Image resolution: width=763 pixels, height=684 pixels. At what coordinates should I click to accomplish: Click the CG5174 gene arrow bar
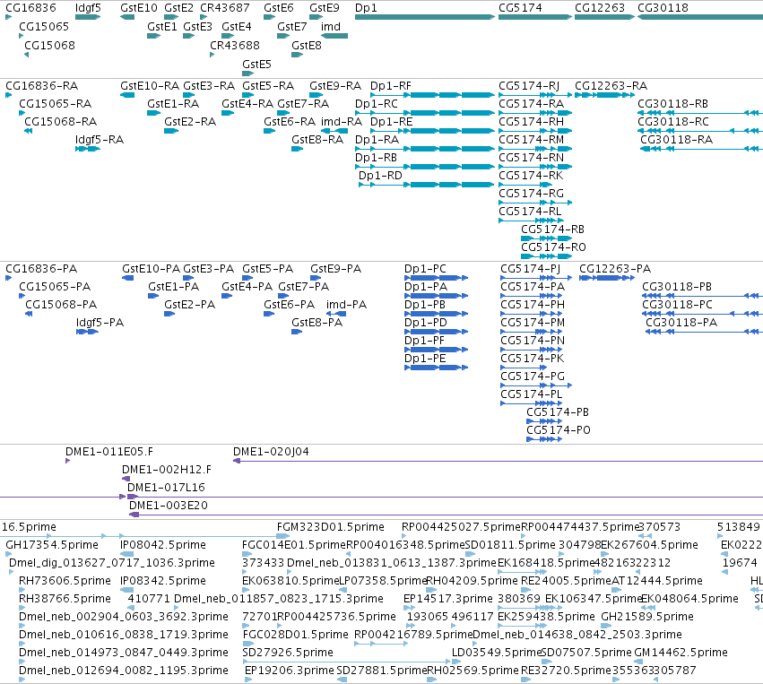535,17
